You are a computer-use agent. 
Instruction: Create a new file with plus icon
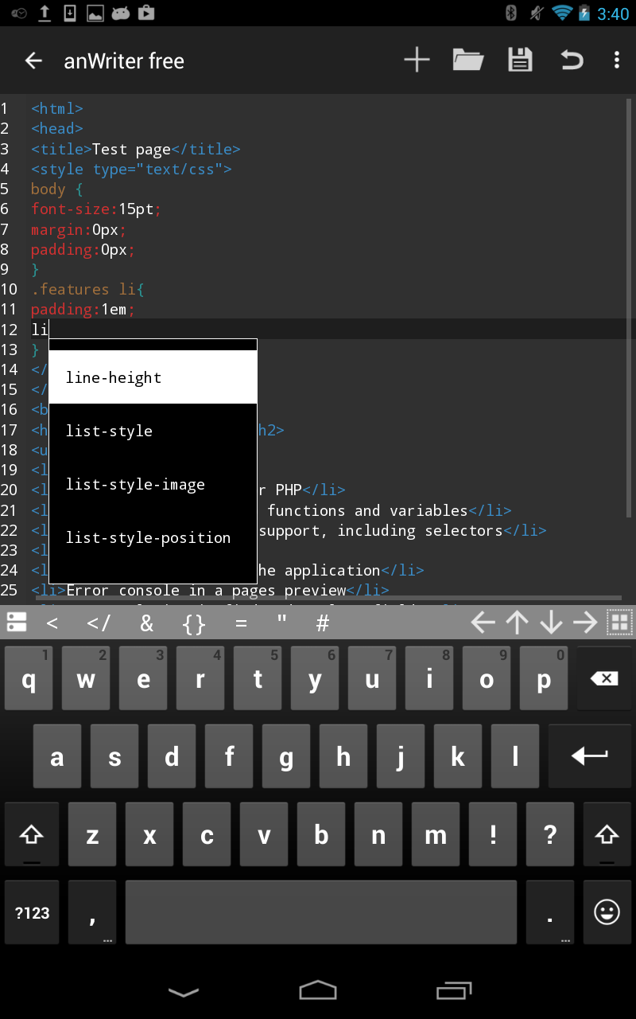[417, 61]
